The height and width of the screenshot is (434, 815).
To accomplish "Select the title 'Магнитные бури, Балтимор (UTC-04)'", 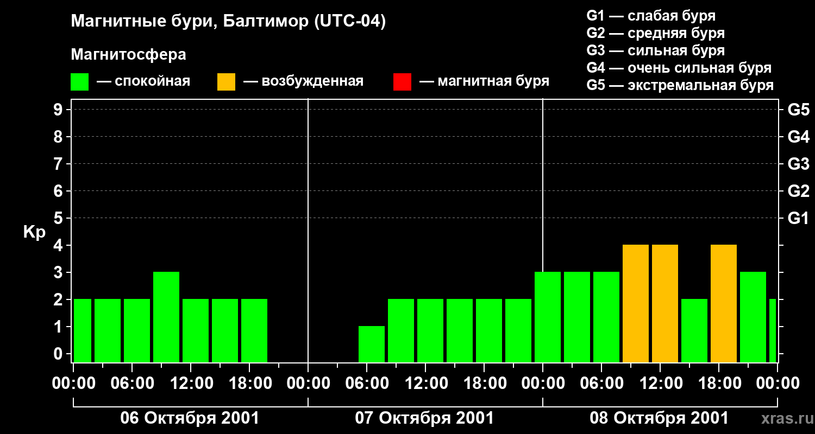I will pyautogui.click(x=228, y=22).
